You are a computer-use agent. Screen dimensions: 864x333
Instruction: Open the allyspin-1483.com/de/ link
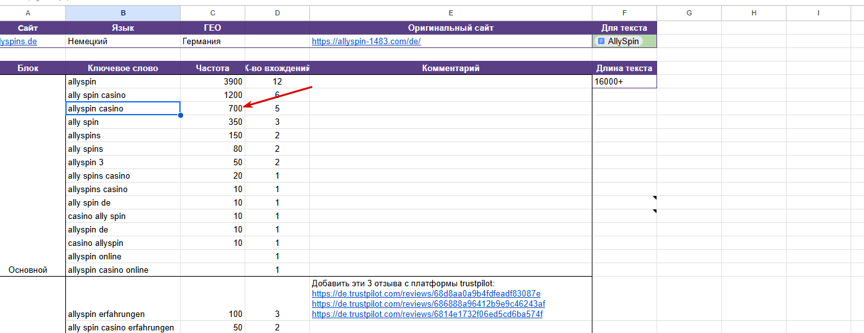click(366, 41)
